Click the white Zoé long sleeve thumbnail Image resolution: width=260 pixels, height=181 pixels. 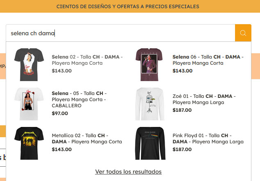pos(150,104)
